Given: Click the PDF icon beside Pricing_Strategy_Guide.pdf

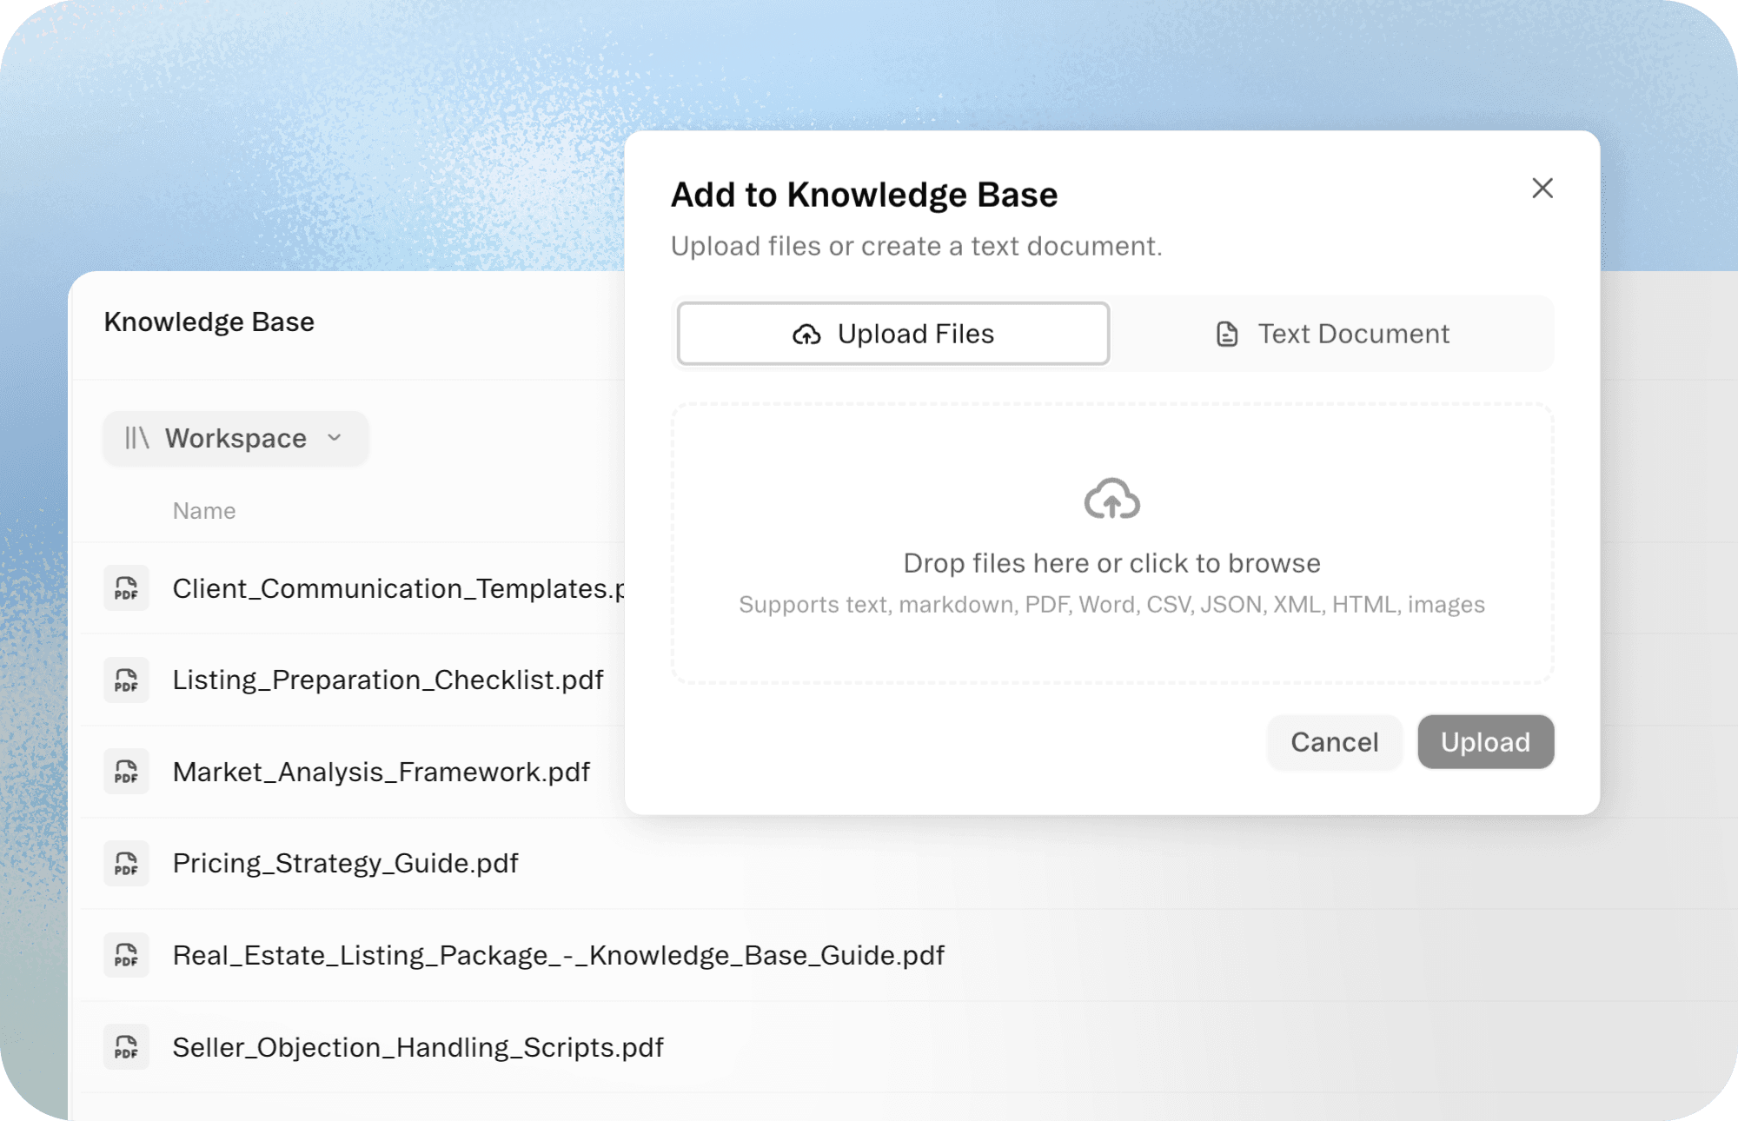Looking at the screenshot, I should 126,863.
